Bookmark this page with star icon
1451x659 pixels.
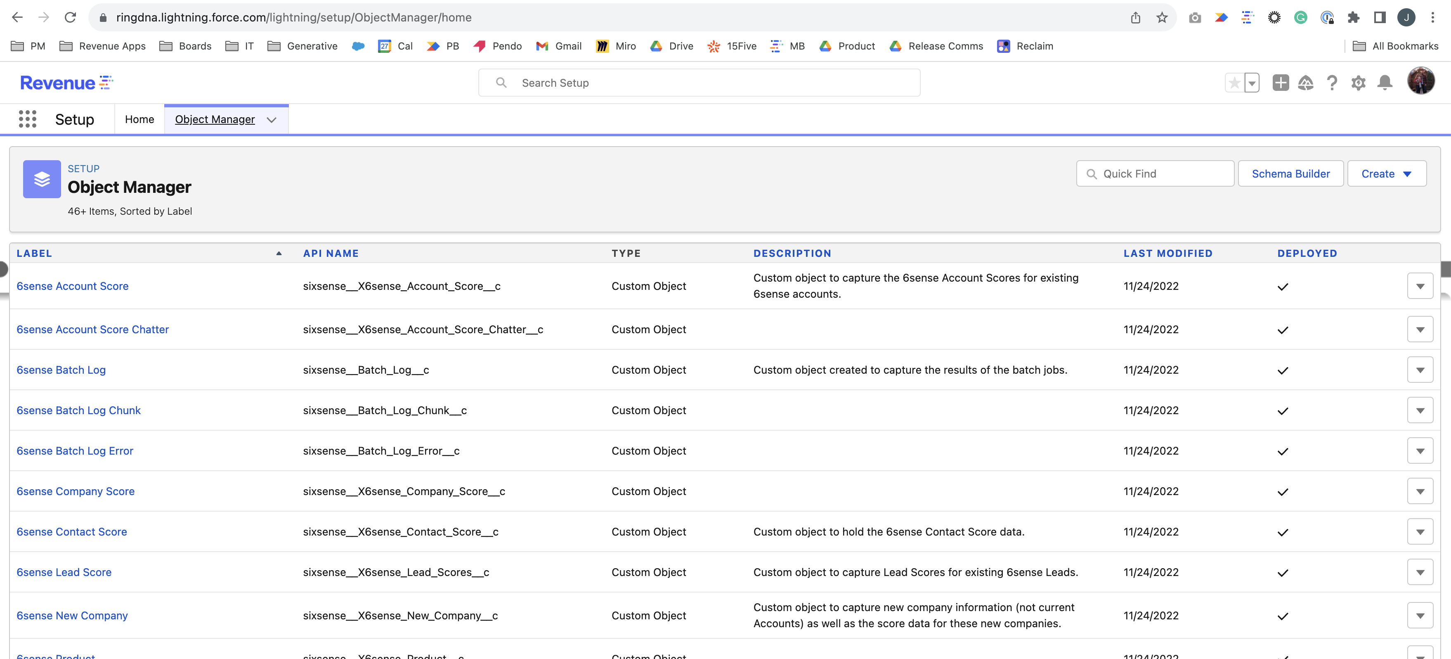point(1162,17)
